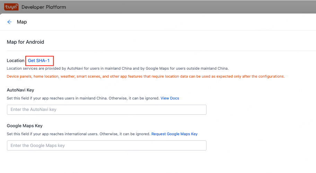Click the divider under Map for Android
Viewport: 316px width, 173px height.
161,51
